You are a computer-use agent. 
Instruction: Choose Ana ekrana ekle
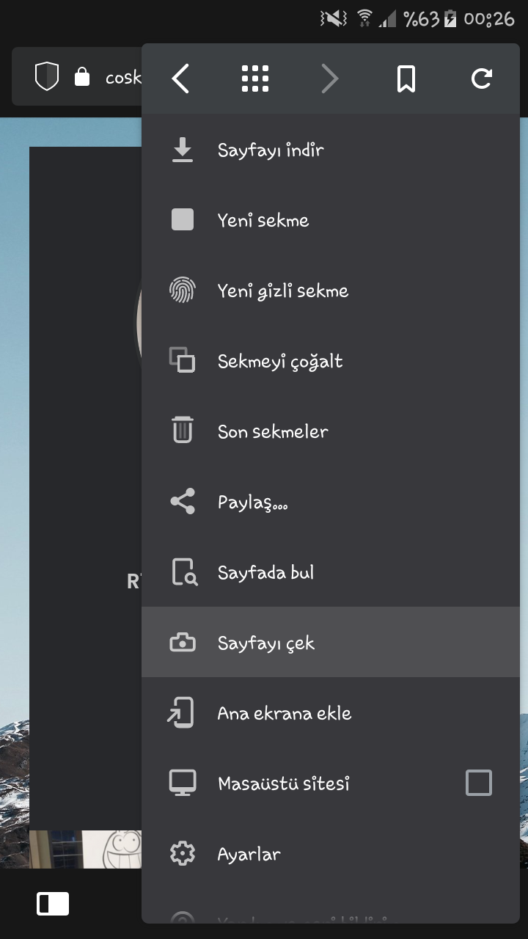tap(331, 714)
